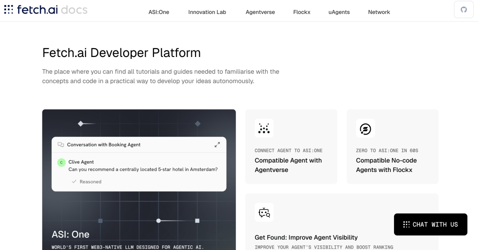Open Compatible Agent with Agentverse card

(x=291, y=147)
